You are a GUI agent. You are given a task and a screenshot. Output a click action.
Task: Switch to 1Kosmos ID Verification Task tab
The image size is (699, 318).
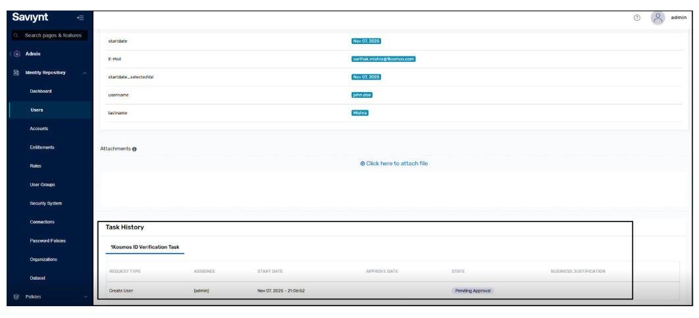pyautogui.click(x=145, y=247)
